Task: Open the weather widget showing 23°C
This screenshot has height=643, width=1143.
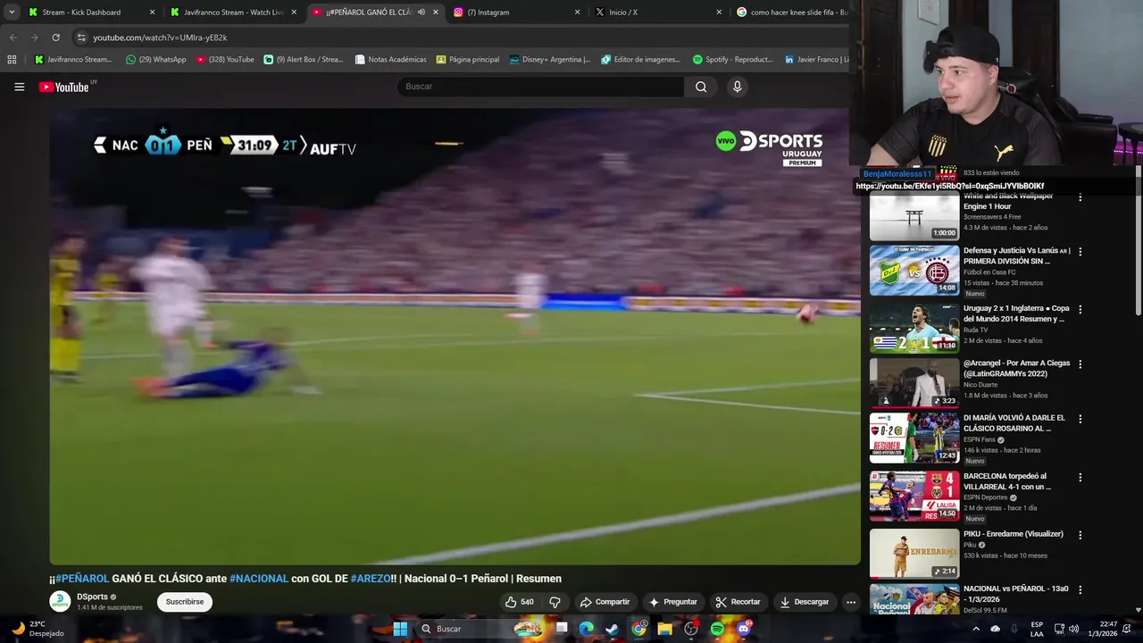Action: [x=38, y=629]
